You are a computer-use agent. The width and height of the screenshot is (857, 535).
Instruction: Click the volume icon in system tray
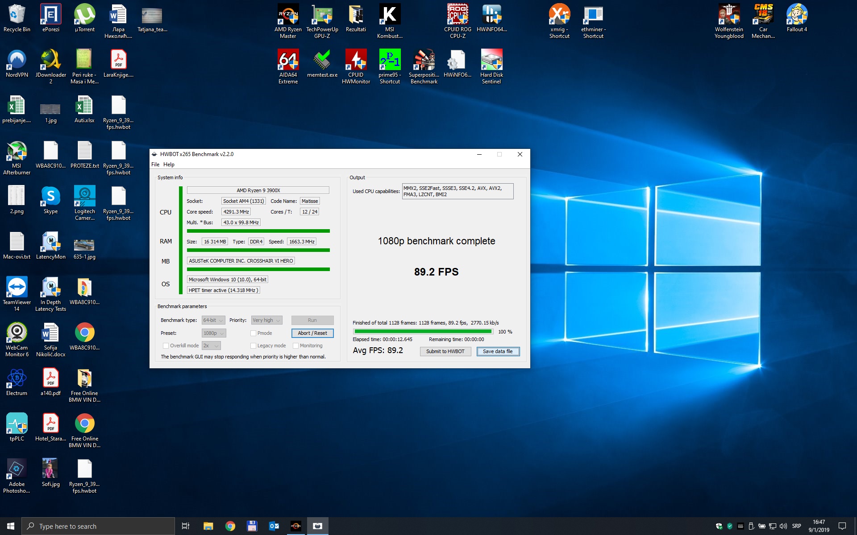[x=783, y=526]
